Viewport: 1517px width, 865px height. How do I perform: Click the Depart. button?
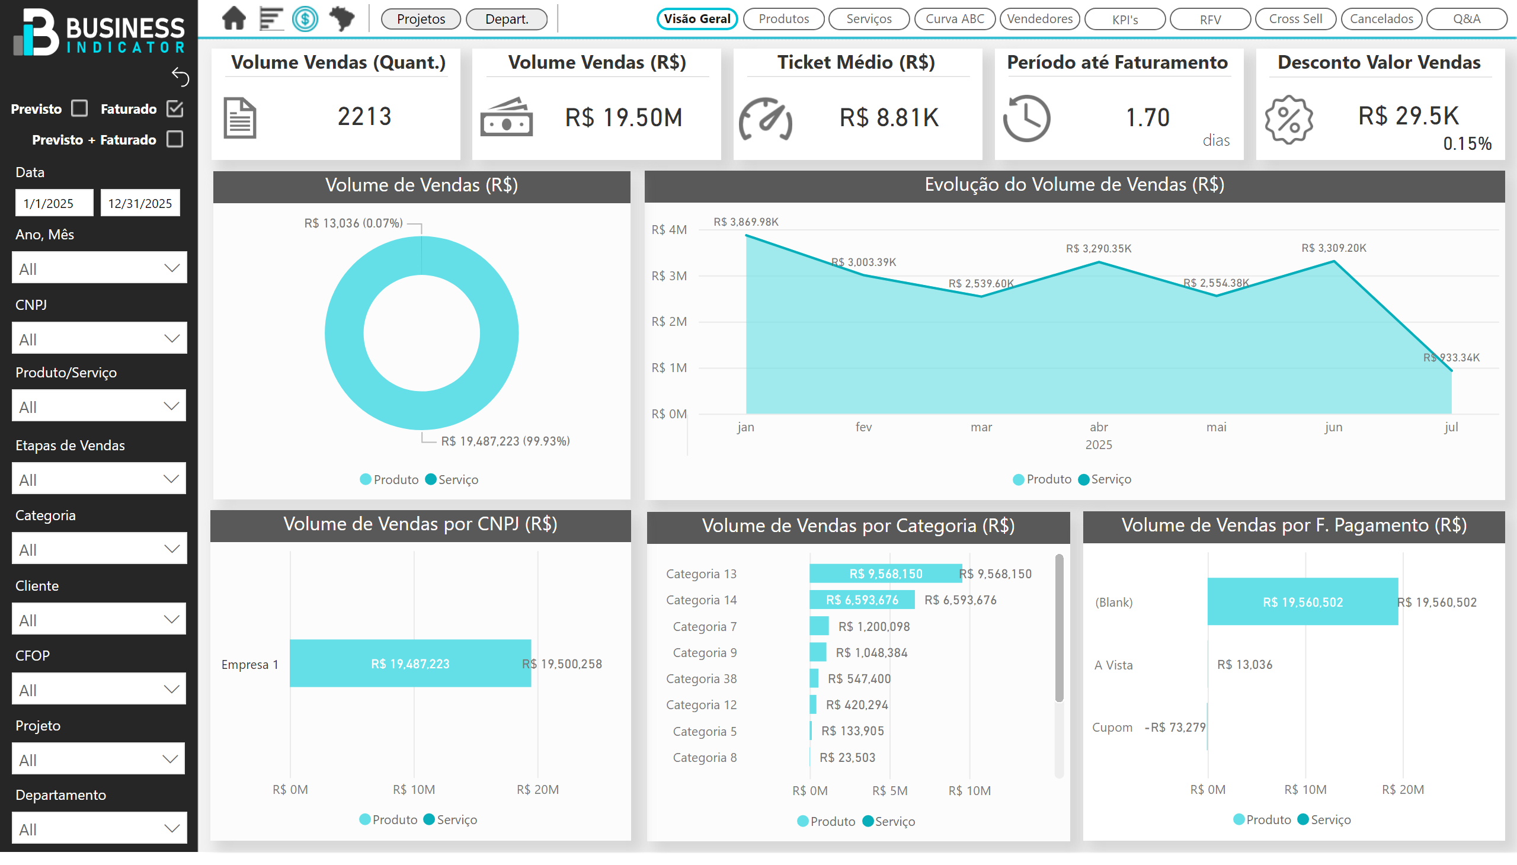pyautogui.click(x=506, y=19)
